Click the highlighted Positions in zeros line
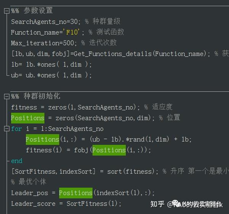Image resolution: width=229 pixels, height=214 pixels. [x=27, y=118]
